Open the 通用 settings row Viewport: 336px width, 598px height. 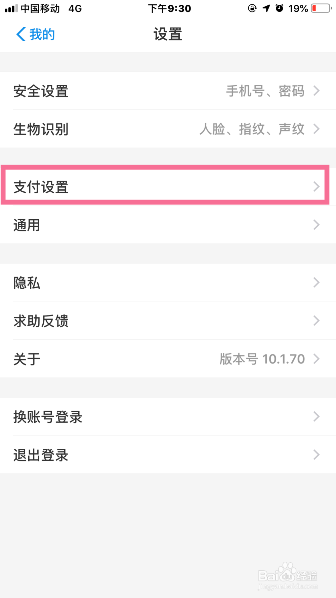pos(168,225)
